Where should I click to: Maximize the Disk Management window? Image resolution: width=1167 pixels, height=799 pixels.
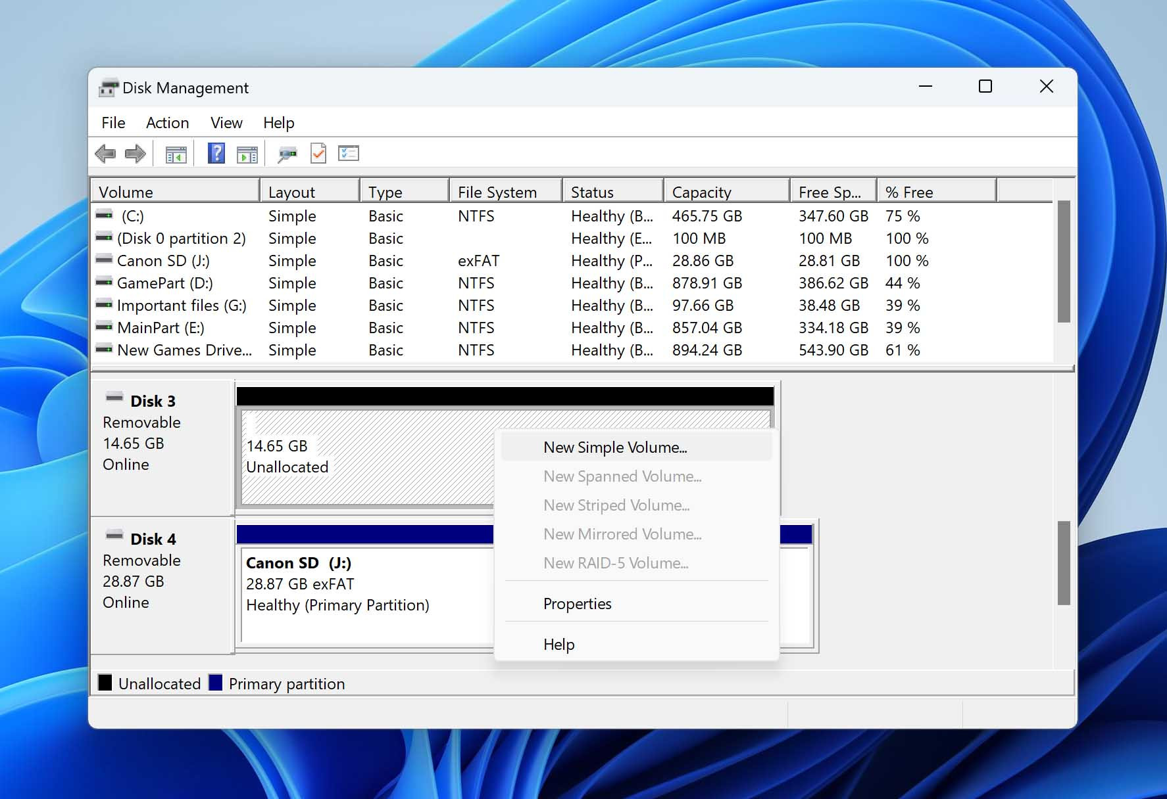click(x=985, y=87)
